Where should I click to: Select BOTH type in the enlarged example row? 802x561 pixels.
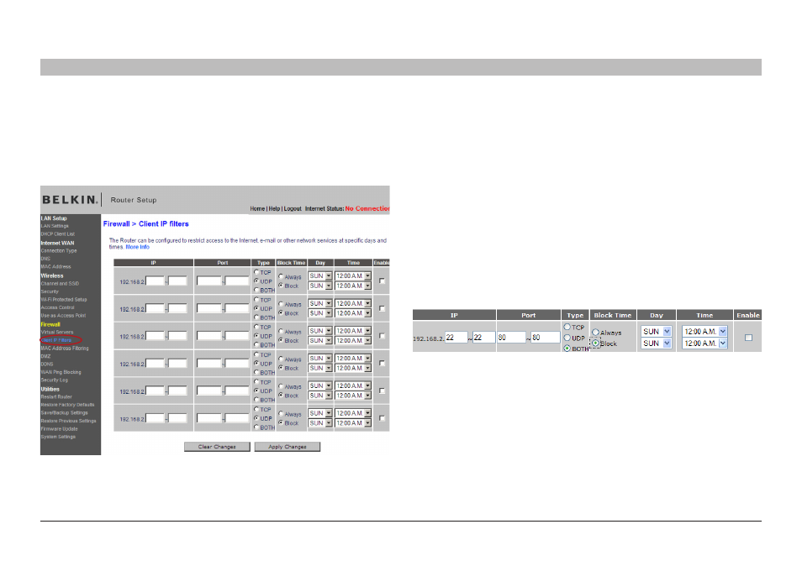coord(567,349)
